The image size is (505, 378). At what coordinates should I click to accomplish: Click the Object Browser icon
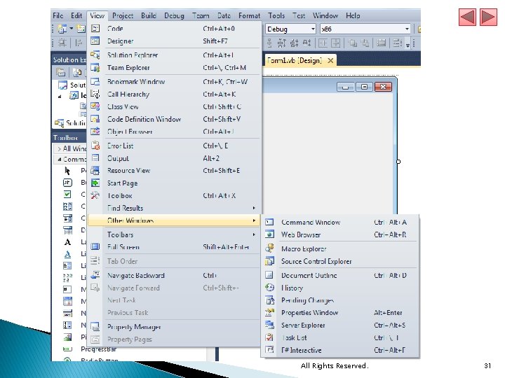[95, 131]
